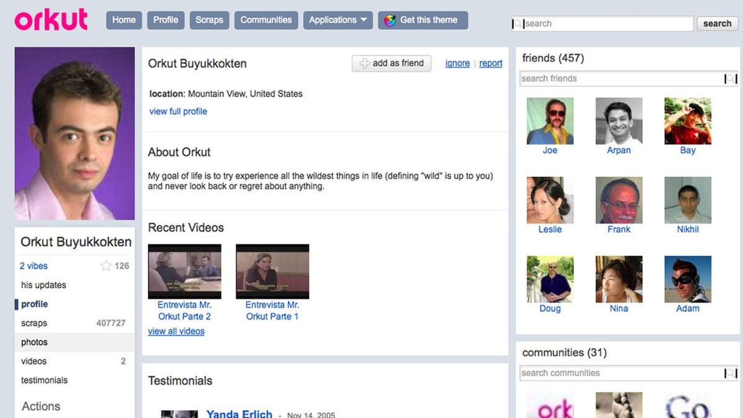Click the report link
The width and height of the screenshot is (743, 418).
click(490, 63)
